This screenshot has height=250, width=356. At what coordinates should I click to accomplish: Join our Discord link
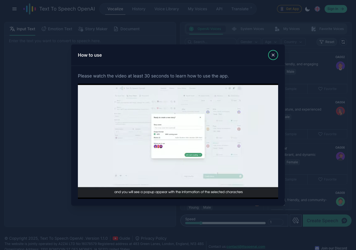[x=331, y=248]
